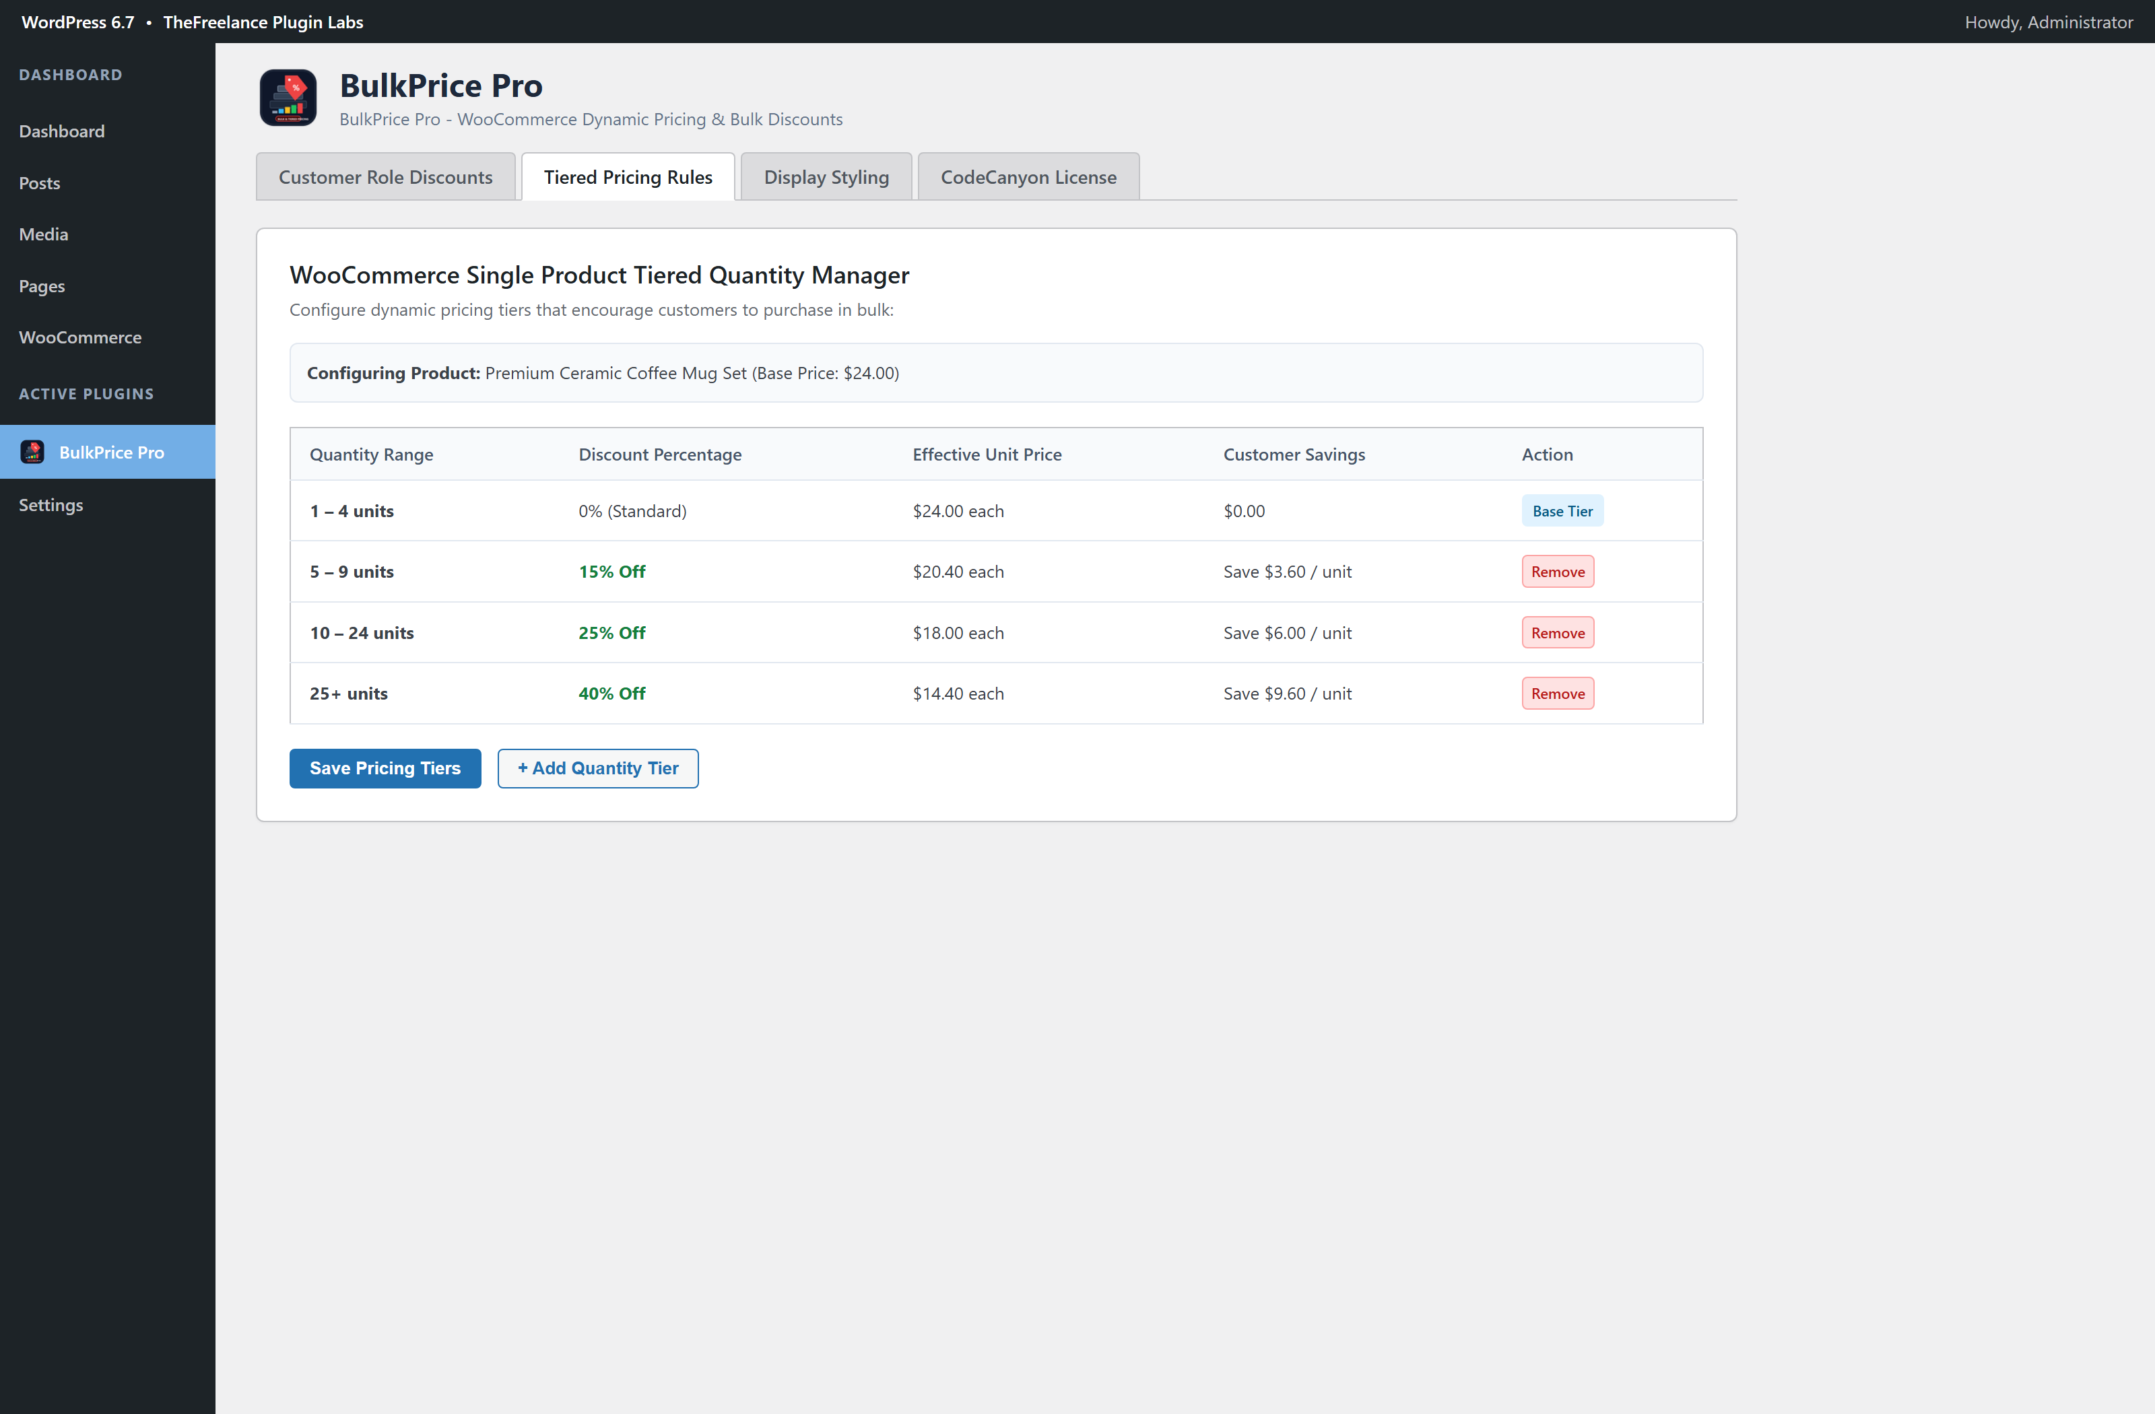2155x1414 pixels.
Task: Click the 40% Off discount cell
Action: pos(612,694)
